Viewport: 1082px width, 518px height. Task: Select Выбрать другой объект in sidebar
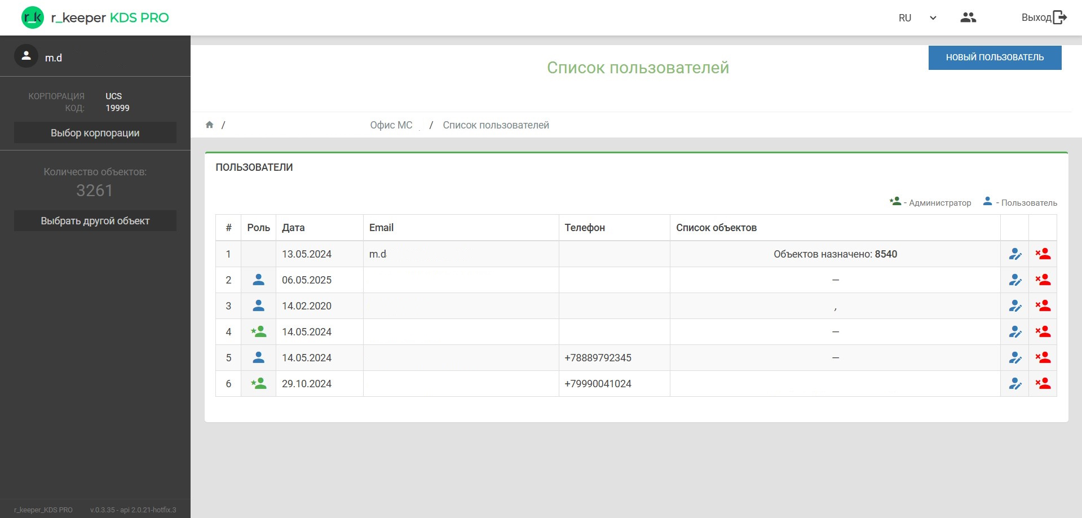pyautogui.click(x=95, y=221)
